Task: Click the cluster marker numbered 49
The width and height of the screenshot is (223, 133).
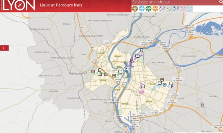Action: tap(128, 66)
